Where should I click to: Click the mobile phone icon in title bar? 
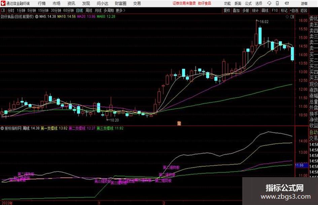[x=277, y=3]
